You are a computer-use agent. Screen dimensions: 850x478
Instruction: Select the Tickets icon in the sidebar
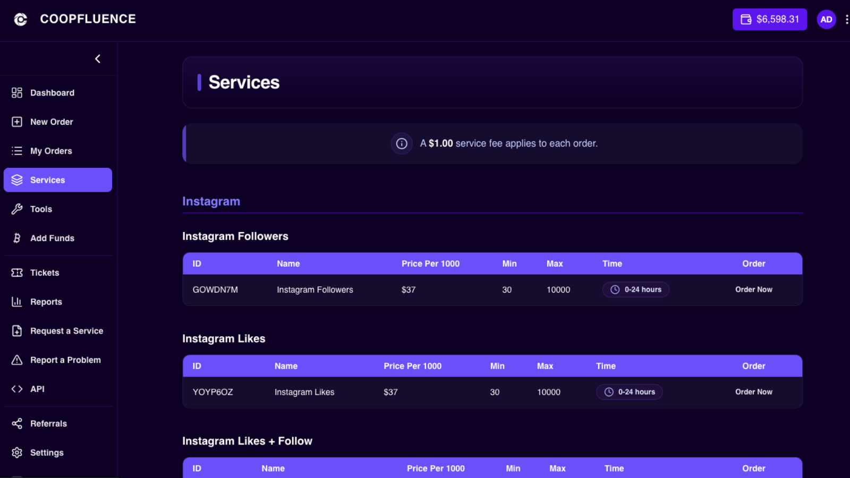click(x=16, y=272)
